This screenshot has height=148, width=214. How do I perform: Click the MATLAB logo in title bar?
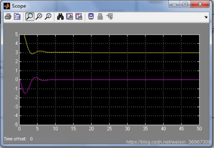pos(7,6)
